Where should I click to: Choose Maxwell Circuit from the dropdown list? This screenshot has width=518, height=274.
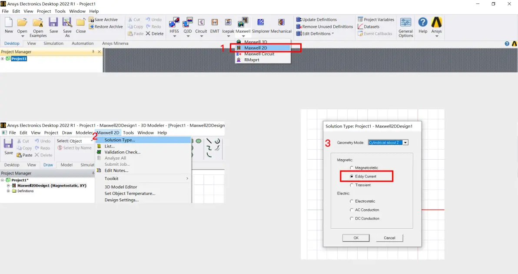point(263,54)
